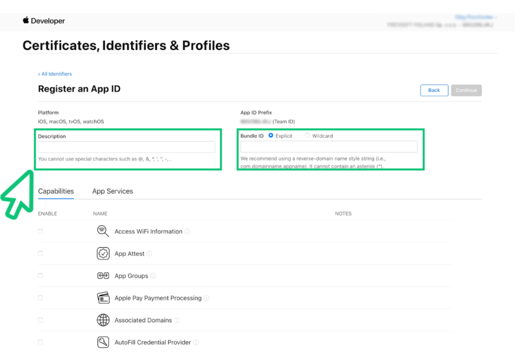Click the Access WiFi Information label
The height and width of the screenshot is (363, 515).
click(x=148, y=231)
